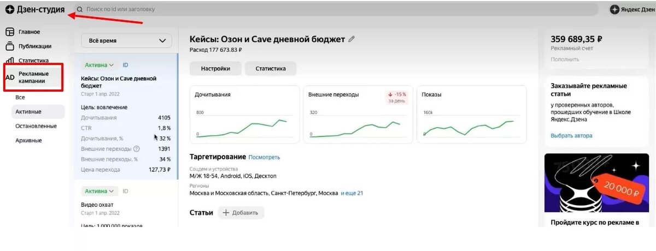
Task: Switch to the Статистика tab of campaign
Action: 271,69
